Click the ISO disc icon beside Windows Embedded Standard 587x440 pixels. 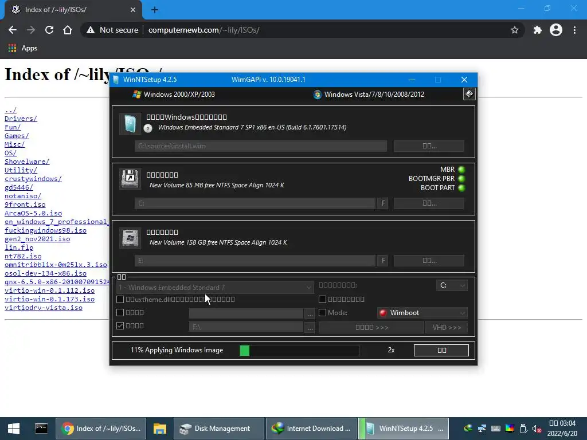148,128
